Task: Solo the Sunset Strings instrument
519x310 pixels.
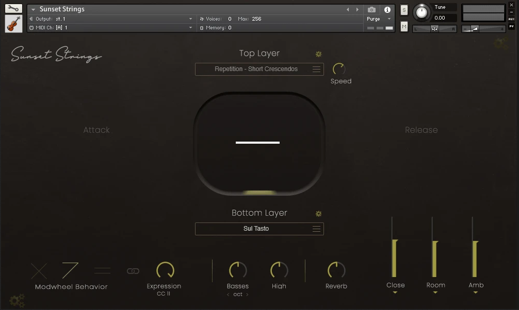Action: (x=404, y=10)
